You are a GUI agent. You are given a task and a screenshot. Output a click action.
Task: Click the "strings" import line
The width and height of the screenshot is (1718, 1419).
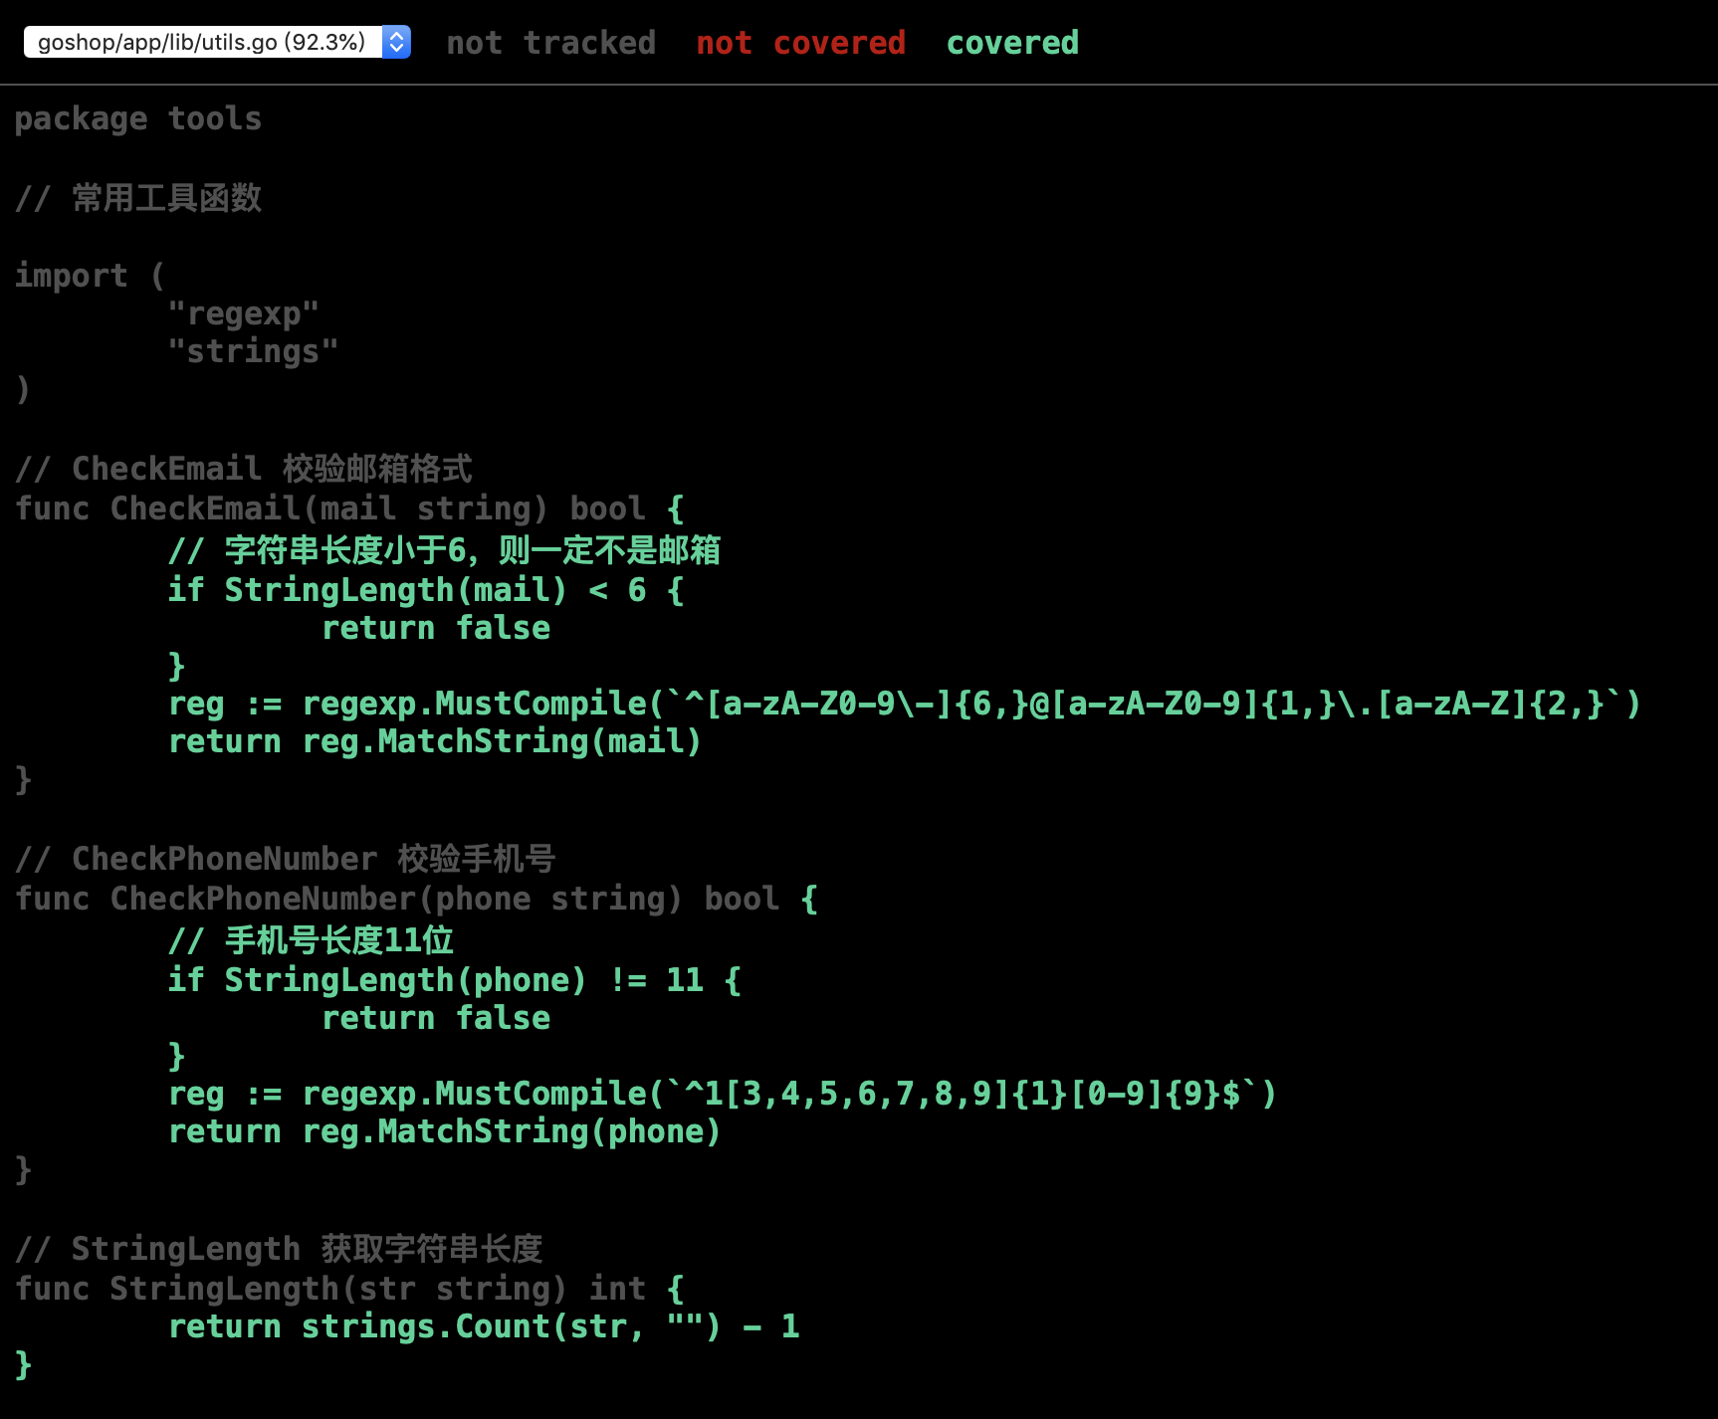coord(253,351)
